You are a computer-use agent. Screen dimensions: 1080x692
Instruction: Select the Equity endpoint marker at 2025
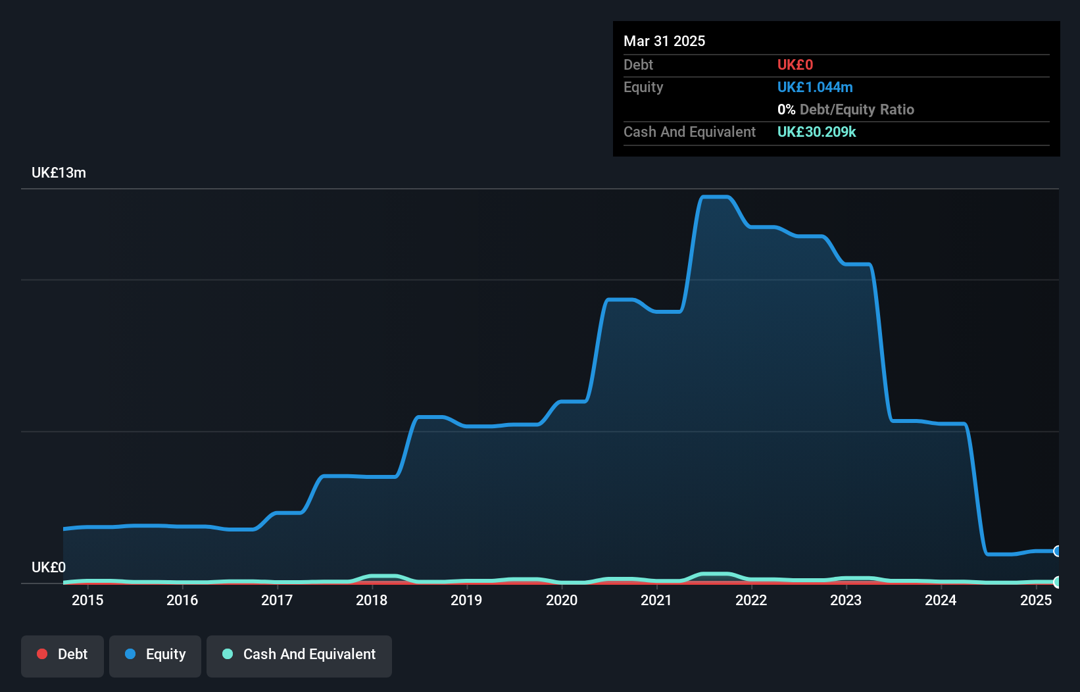pos(1057,551)
